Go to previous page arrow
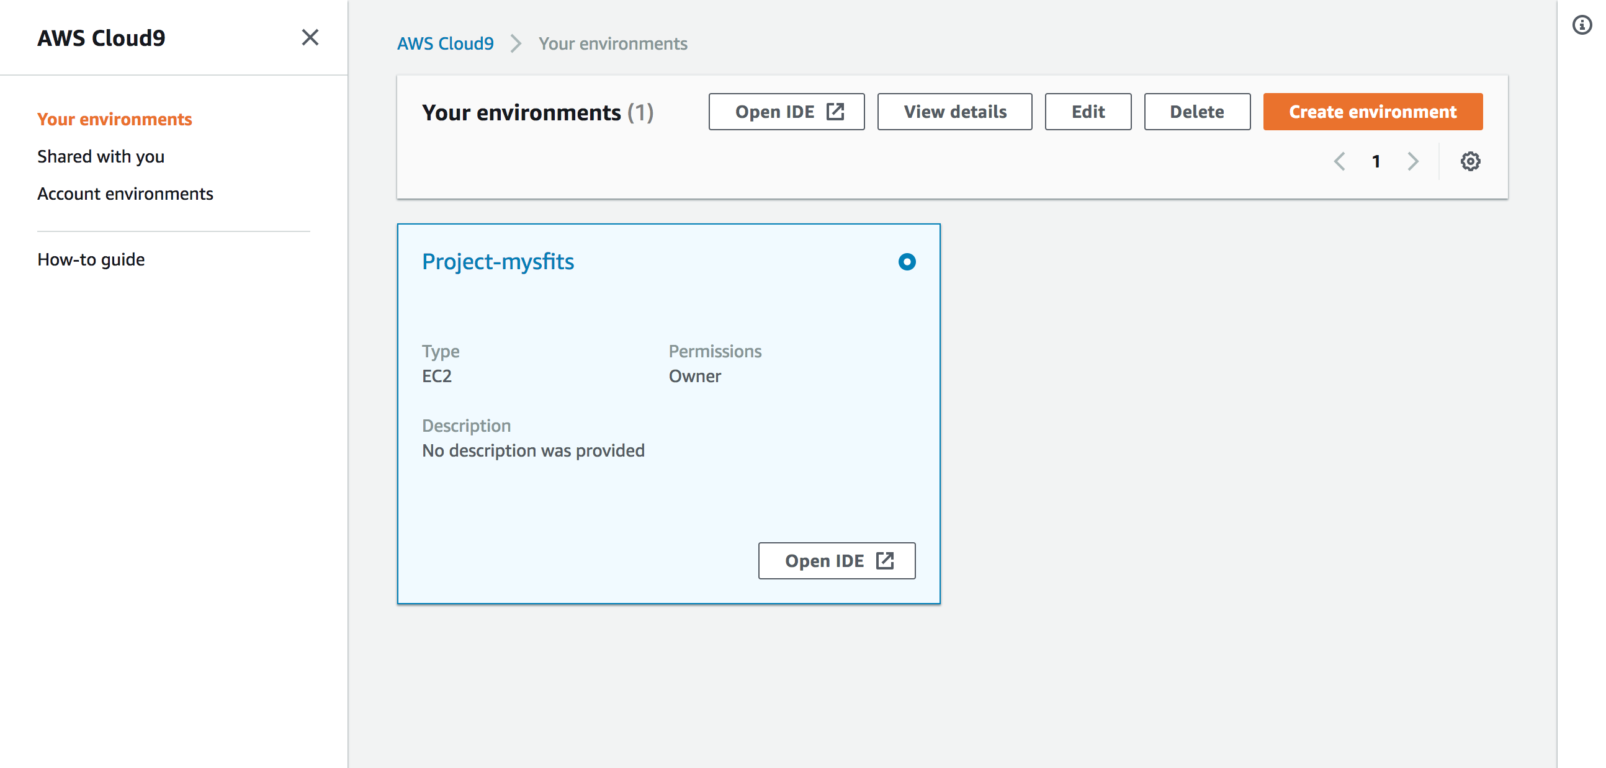Screen dimensions: 1606x768 1339,161
